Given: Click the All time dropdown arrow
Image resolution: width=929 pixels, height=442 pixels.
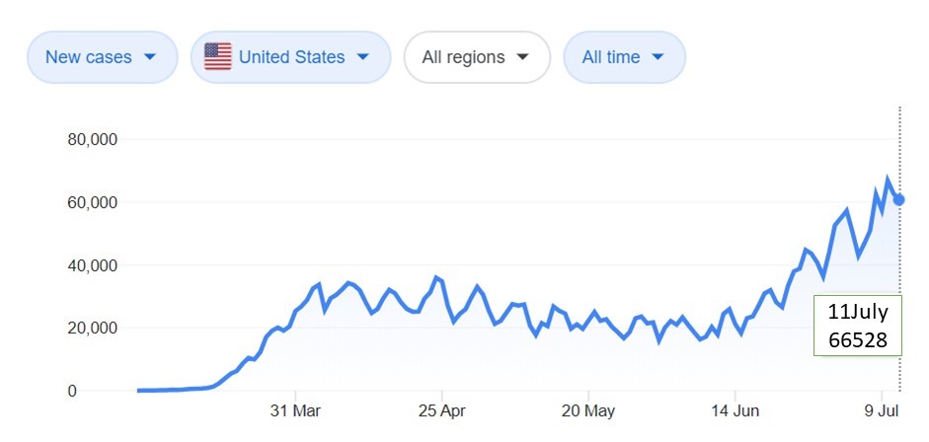Looking at the screenshot, I should pos(658,57).
